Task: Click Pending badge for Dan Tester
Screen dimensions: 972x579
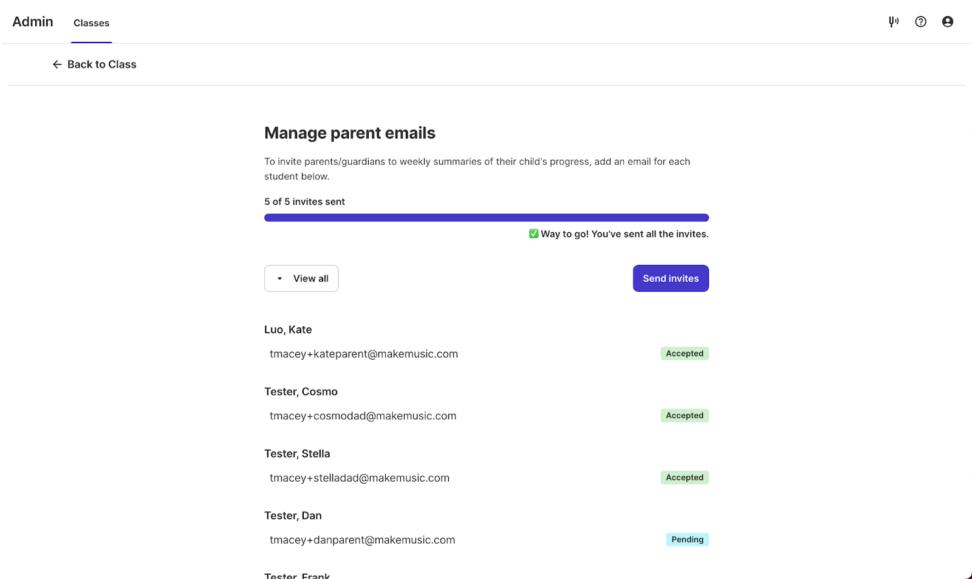Action: coord(688,540)
